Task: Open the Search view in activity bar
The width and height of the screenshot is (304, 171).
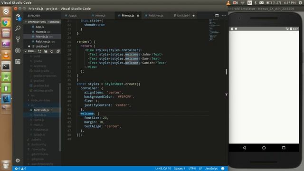Action: [18, 28]
